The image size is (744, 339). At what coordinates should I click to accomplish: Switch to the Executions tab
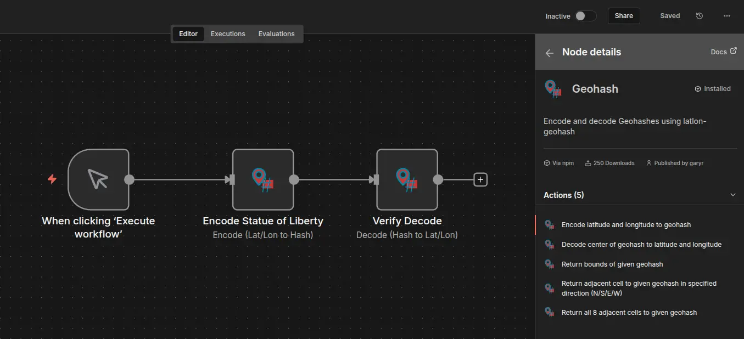point(228,34)
